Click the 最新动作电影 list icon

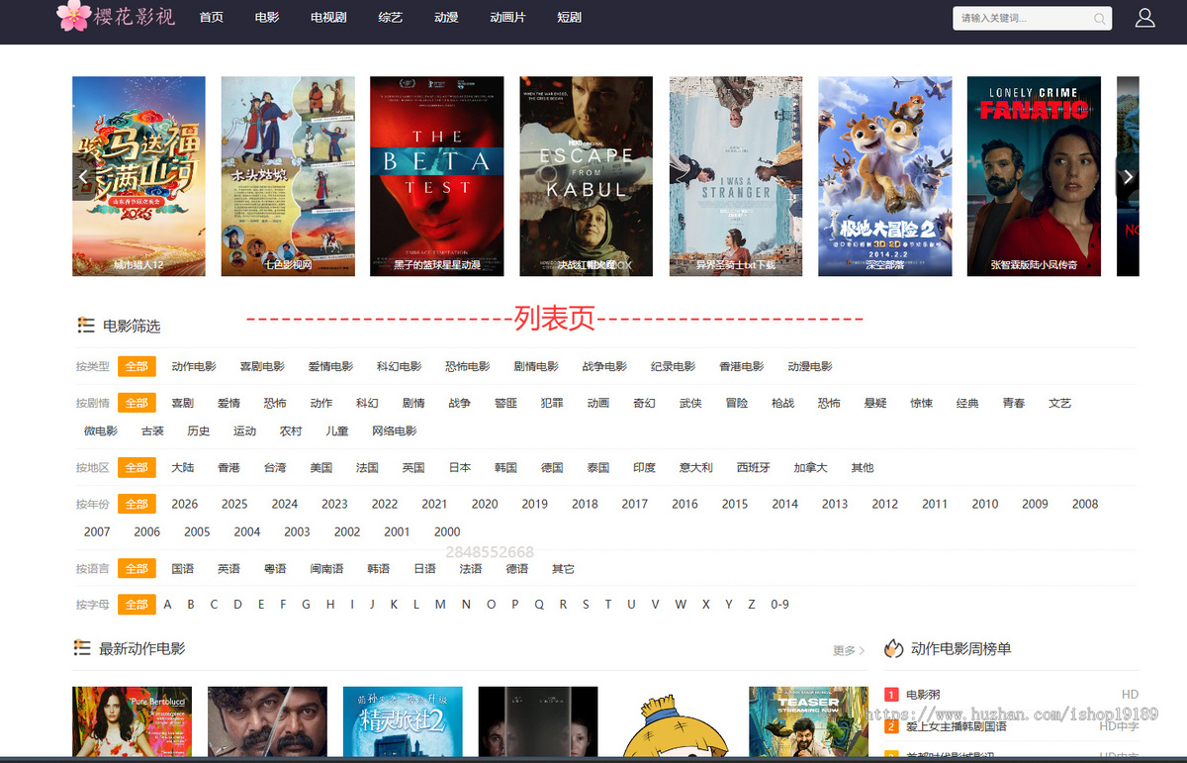[83, 648]
